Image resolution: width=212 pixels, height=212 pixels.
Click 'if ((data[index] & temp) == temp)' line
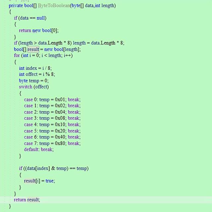click(54, 169)
